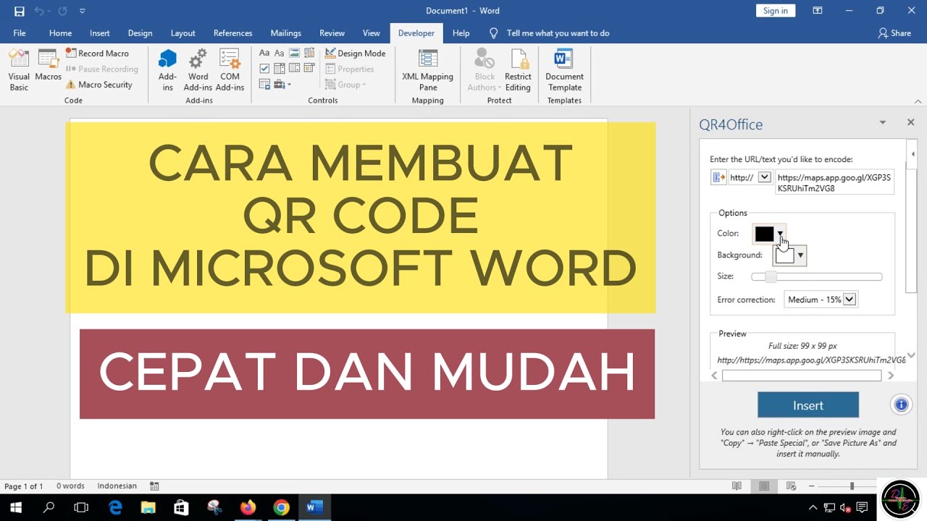Click macro recording icon in status bar
The width and height of the screenshot is (927, 521).
pyautogui.click(x=154, y=486)
